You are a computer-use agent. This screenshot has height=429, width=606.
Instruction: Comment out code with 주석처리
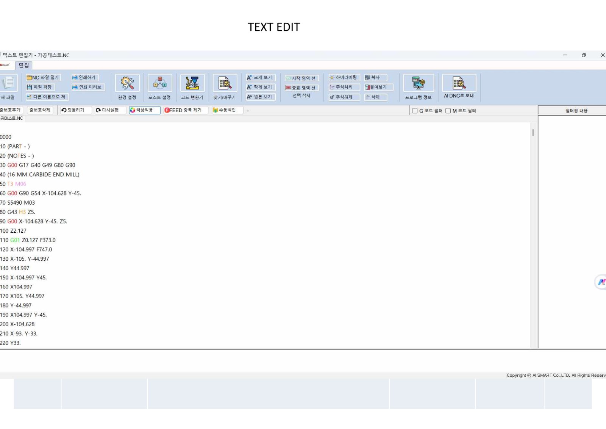click(344, 87)
